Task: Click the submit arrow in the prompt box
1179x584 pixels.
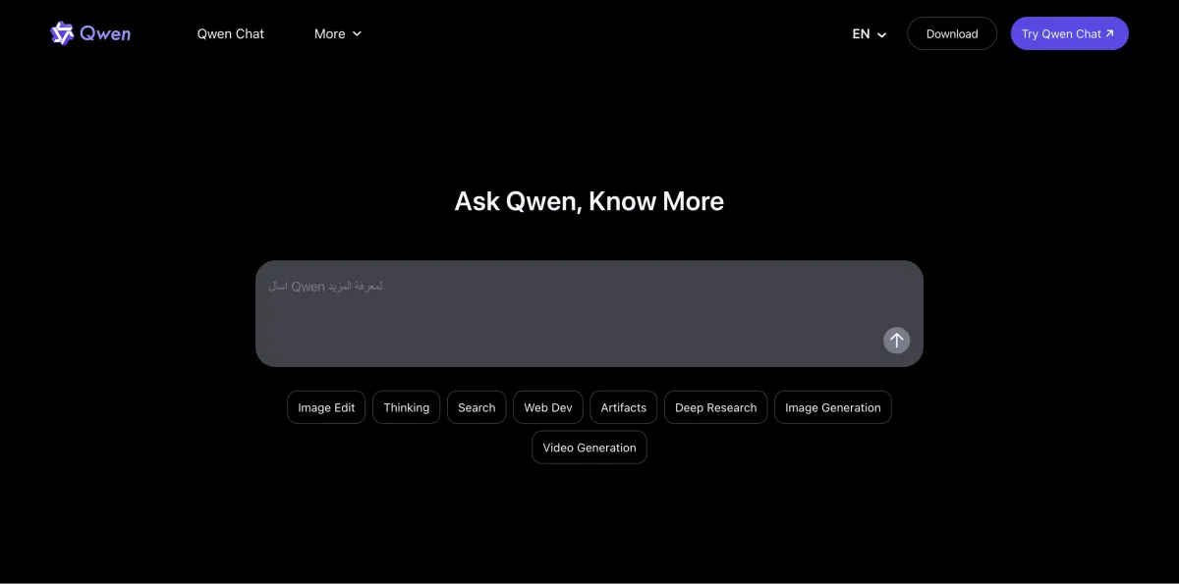Action: coord(895,340)
